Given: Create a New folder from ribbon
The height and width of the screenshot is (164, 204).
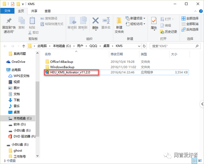Looking at the screenshot, I should click(x=119, y=25).
